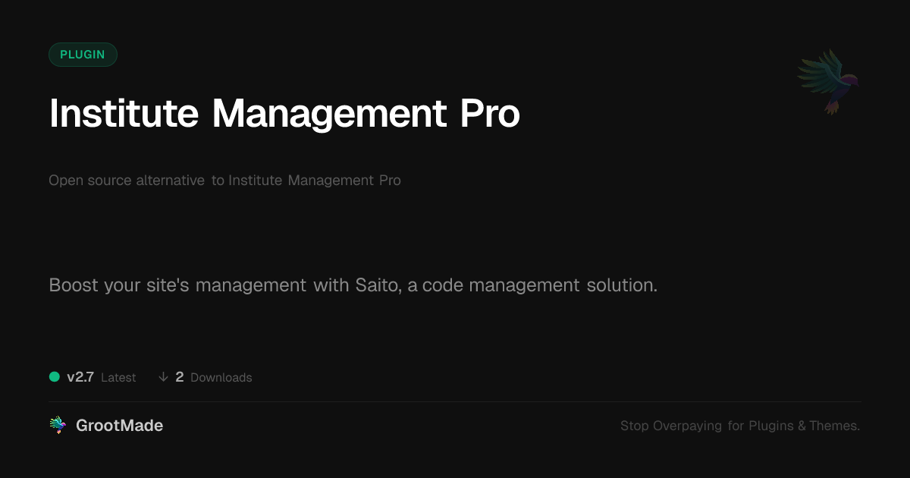Click the word Pro in the large heading
This screenshot has width=910, height=478.
pyautogui.click(x=490, y=114)
